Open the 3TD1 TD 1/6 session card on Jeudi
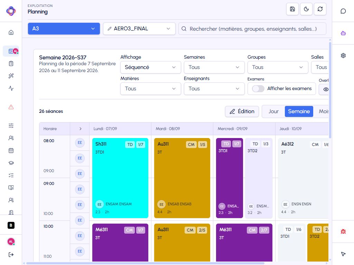354x265 pixels. click(292, 243)
